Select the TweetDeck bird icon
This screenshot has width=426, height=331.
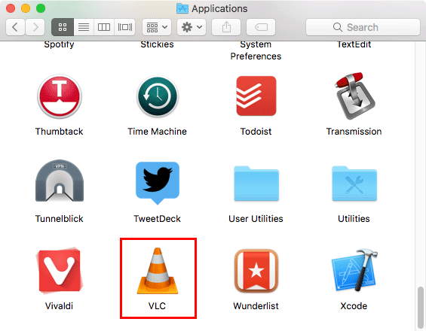pos(158,183)
